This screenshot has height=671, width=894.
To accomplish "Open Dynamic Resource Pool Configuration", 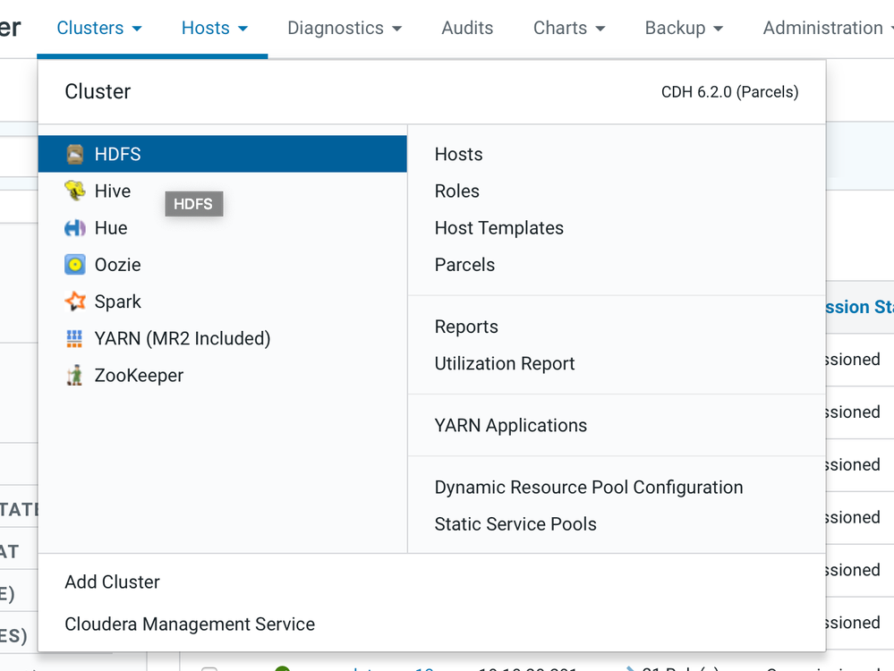I will [589, 488].
